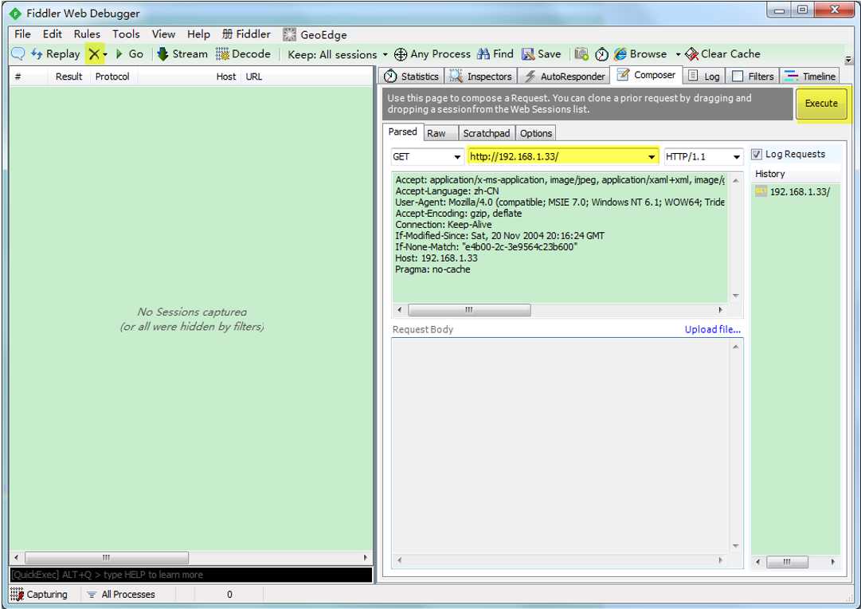Click the Pragma: no-cache header line
Image resolution: width=861 pixels, height=609 pixels.
[x=432, y=269]
